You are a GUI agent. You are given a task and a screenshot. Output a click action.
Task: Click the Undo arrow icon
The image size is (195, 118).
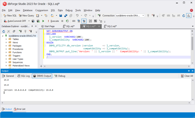click(77, 16)
